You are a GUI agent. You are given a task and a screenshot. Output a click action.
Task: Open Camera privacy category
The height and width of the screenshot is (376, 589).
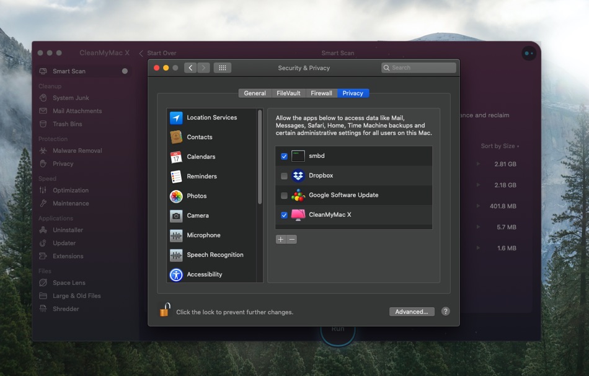click(212, 216)
